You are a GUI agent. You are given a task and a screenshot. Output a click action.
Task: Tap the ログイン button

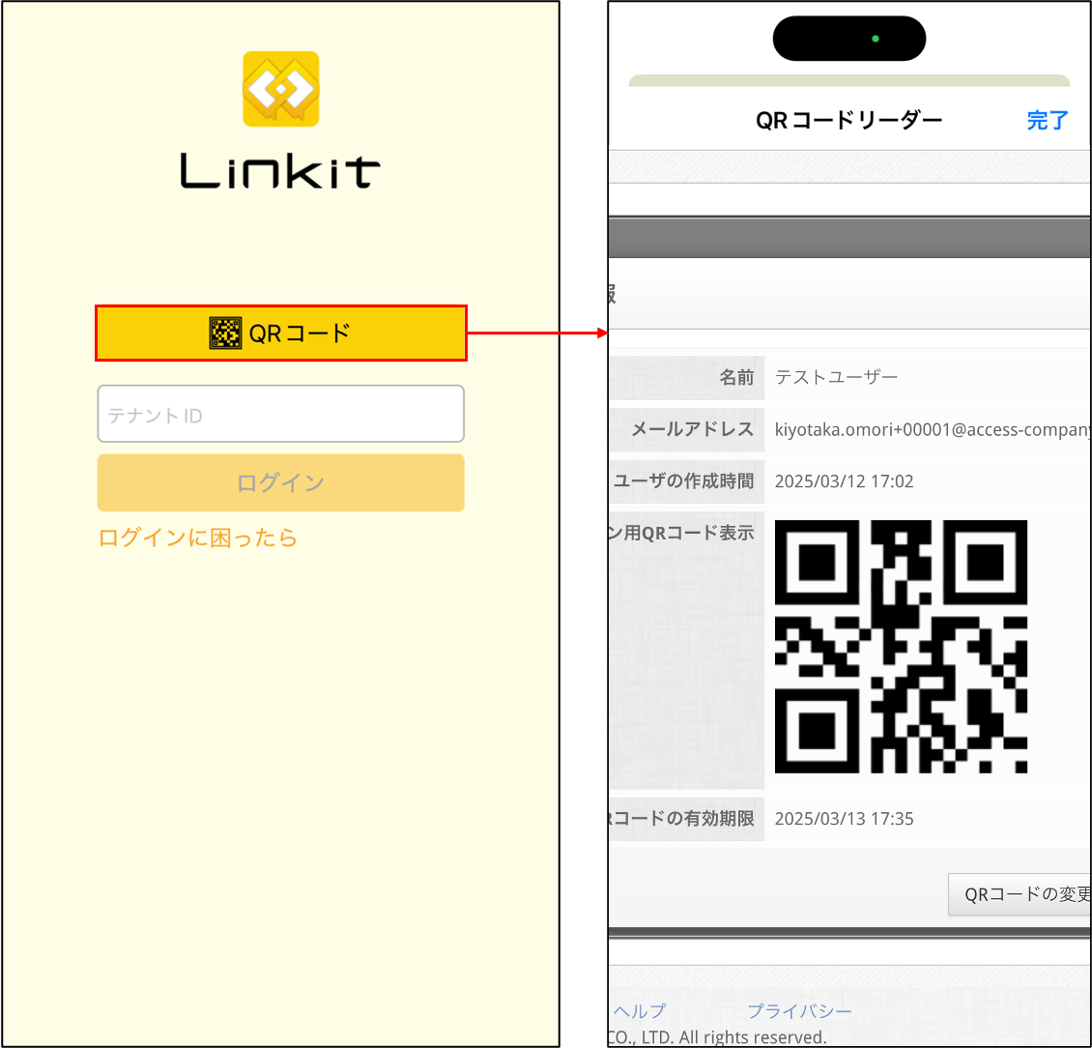[x=280, y=482]
